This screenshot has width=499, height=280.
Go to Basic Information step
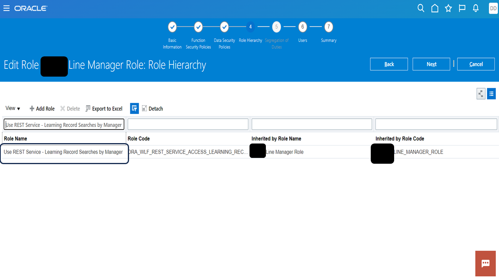pos(172,27)
